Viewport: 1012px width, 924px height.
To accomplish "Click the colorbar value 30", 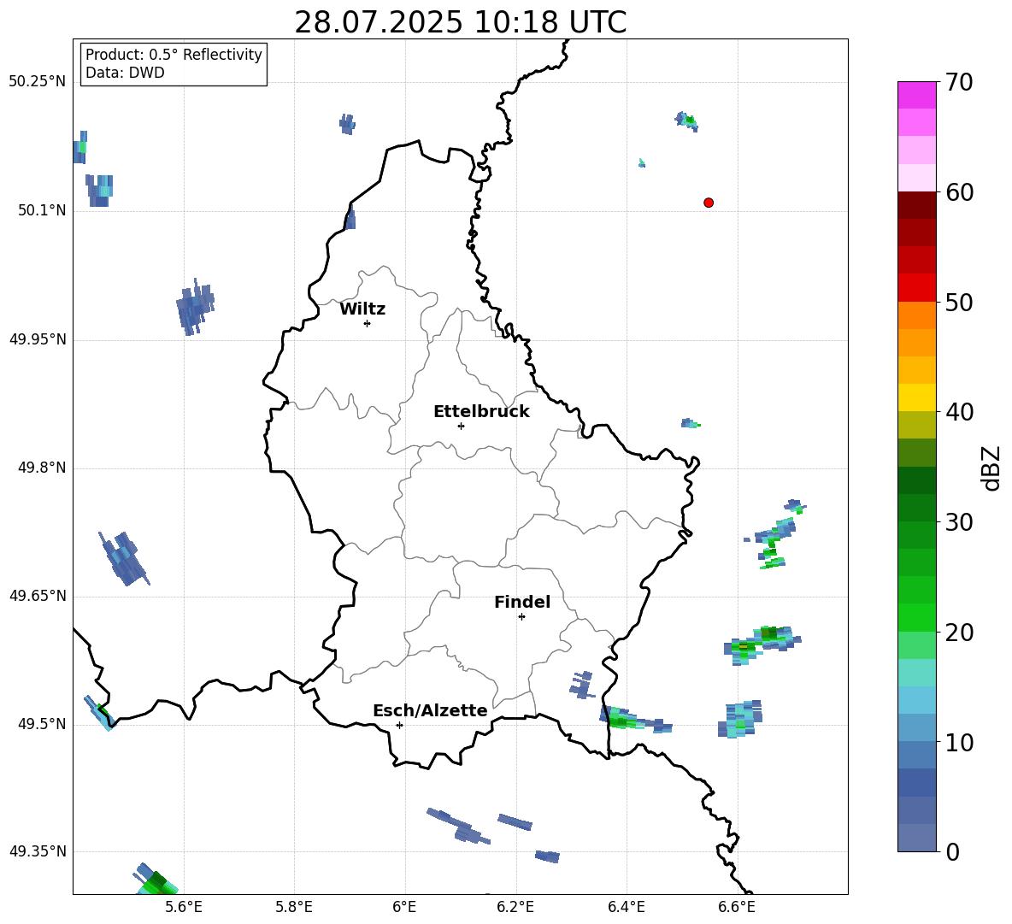I will (959, 522).
